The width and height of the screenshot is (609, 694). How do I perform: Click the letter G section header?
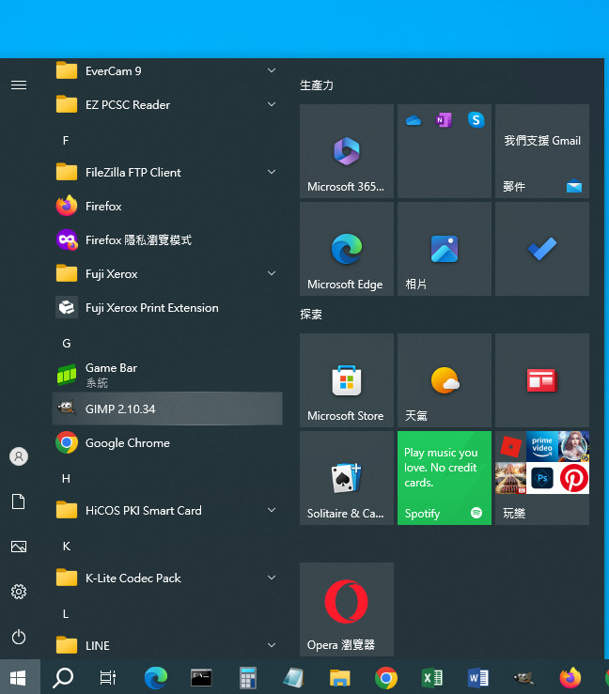tap(66, 344)
